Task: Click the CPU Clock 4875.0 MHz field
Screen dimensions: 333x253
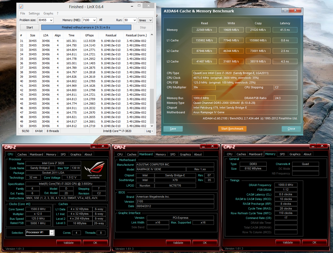Action: click(x=245, y=78)
